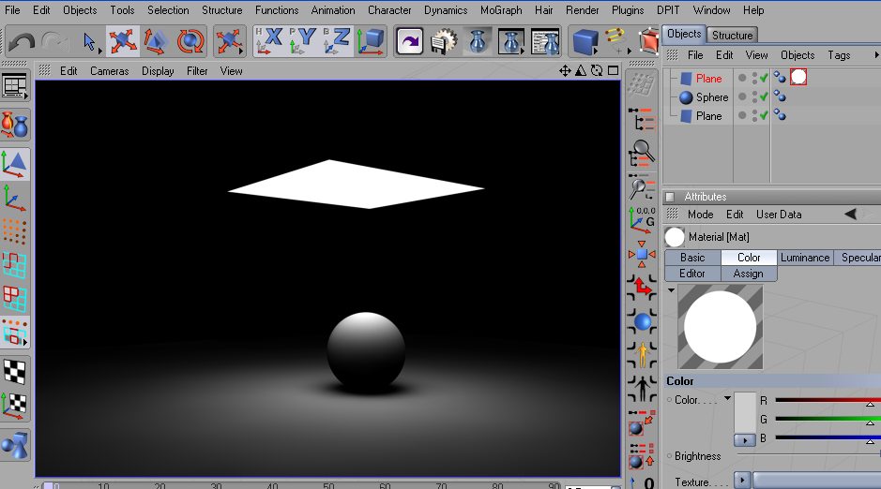Select the bottom Plane object

coord(708,116)
